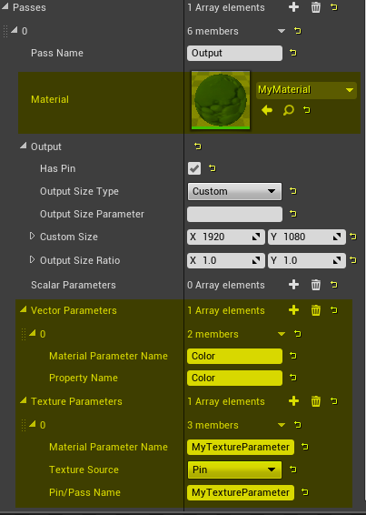Toggle the Has Pin checkbox
The width and height of the screenshot is (366, 515).
click(194, 168)
